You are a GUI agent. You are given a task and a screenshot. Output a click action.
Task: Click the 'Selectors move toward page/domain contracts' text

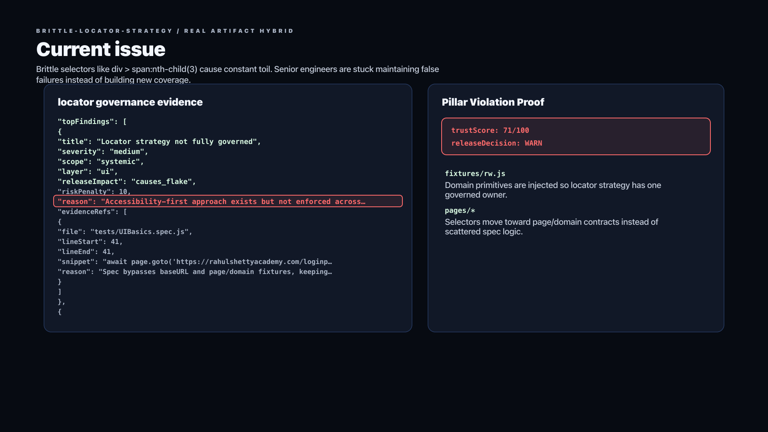point(551,227)
